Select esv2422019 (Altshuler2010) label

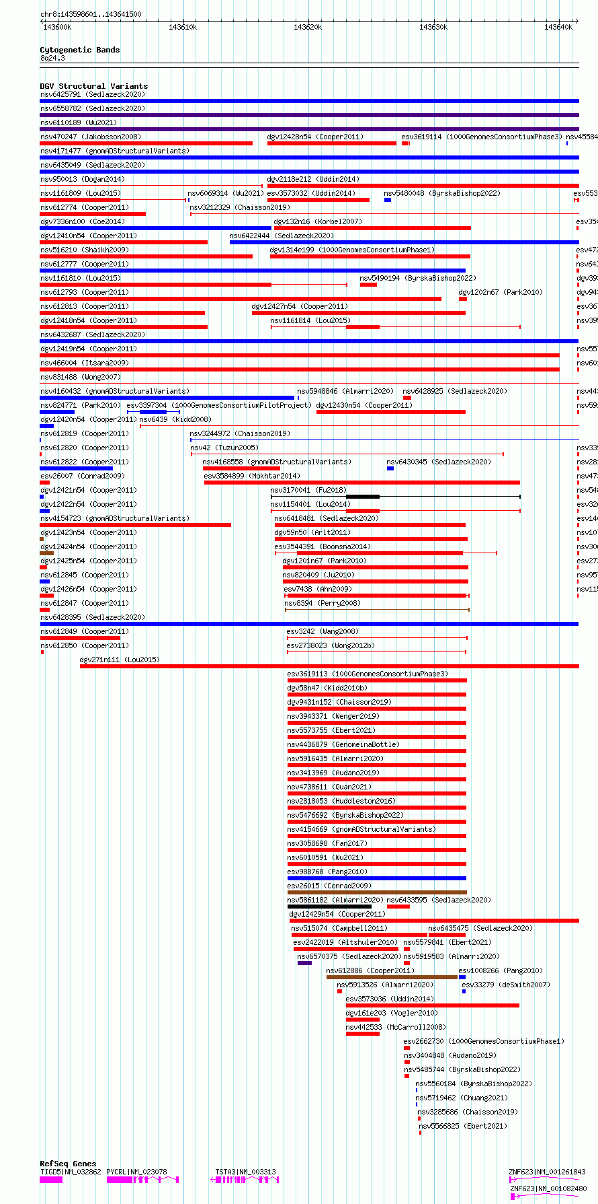pyautogui.click(x=346, y=942)
